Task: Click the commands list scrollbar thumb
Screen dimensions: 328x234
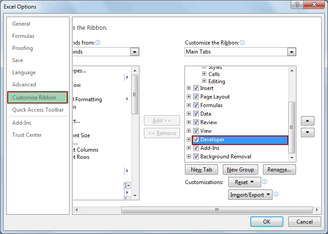Action: [x=135, y=94]
